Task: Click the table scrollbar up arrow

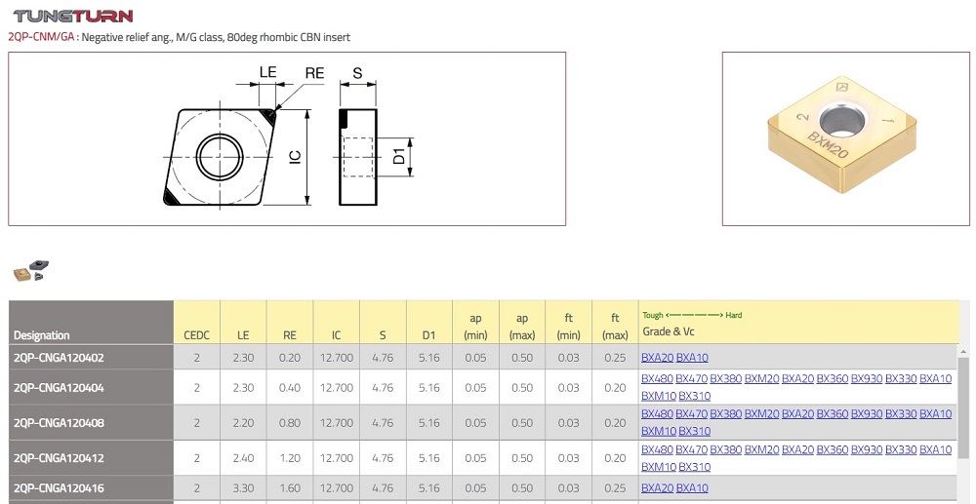Action: [965, 352]
